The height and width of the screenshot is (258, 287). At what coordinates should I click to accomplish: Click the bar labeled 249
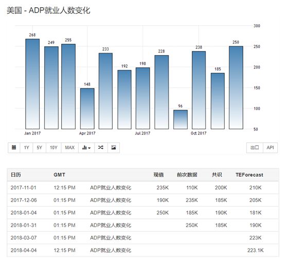51,88
